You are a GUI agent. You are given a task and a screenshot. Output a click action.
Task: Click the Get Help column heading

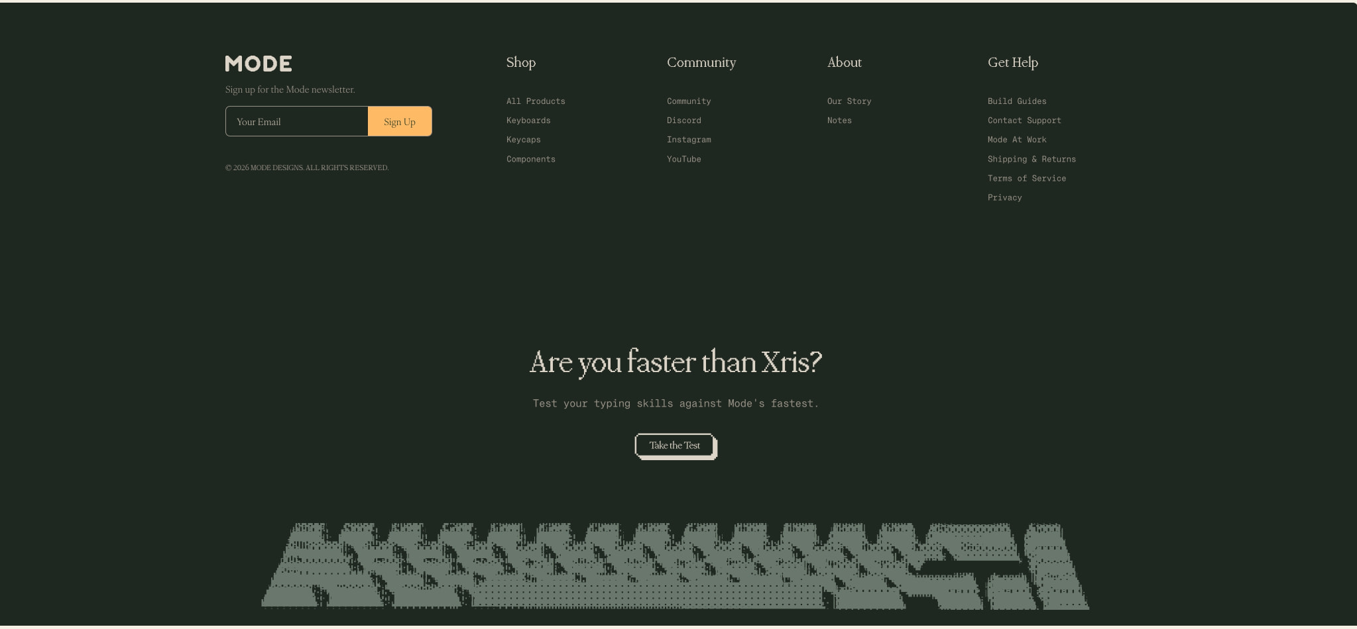coord(1013,62)
